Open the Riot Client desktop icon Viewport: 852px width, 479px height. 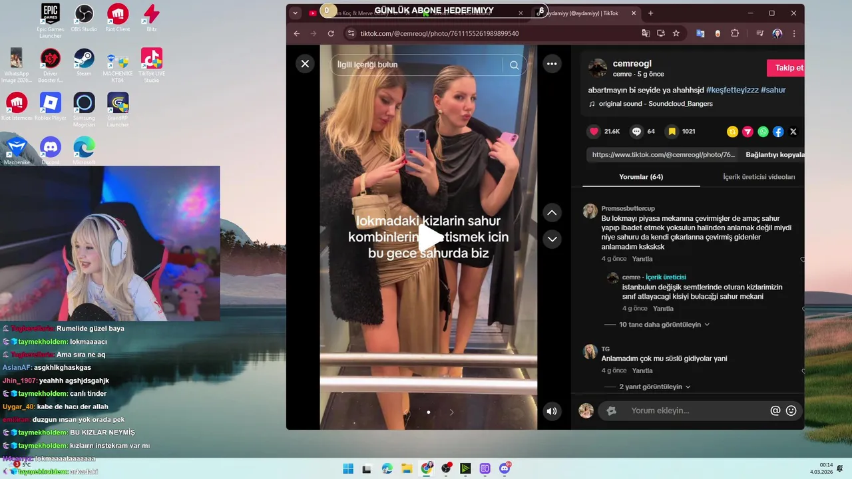118,18
